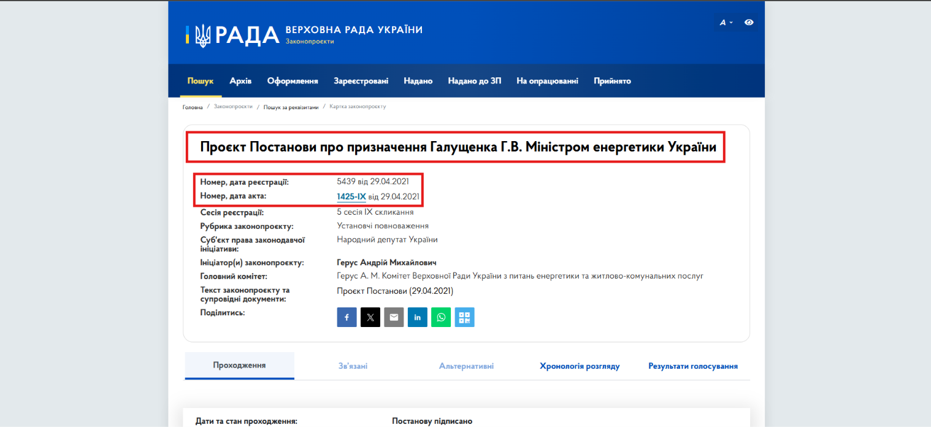Share the bill on WhatsApp
This screenshot has height=427, width=931.
pos(441,317)
